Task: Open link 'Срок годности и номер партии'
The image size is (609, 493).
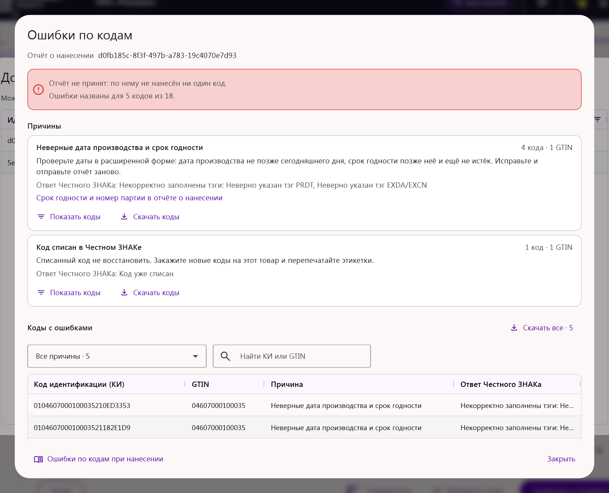Action: pyautogui.click(x=129, y=198)
